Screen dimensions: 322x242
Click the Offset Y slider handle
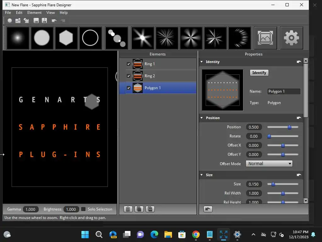283,154
